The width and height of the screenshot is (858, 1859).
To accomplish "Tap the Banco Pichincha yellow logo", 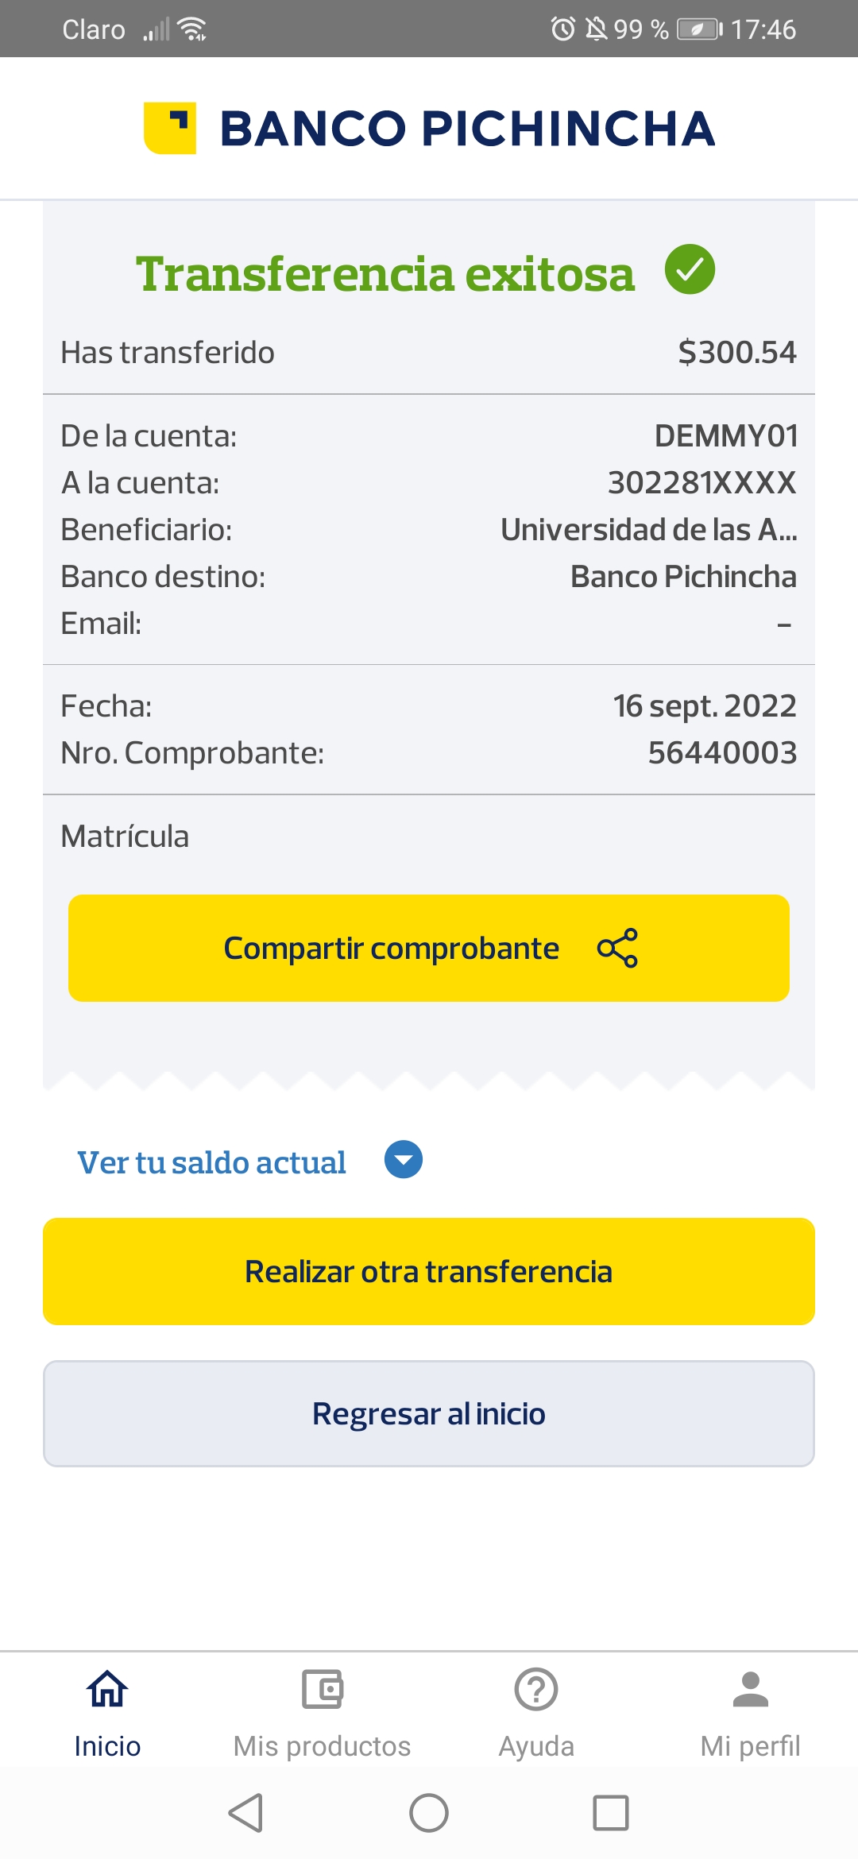I will [x=170, y=128].
